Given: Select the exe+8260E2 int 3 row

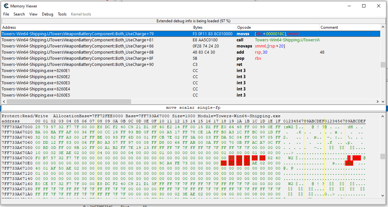Looking at the screenshot, I should (x=190, y=77).
